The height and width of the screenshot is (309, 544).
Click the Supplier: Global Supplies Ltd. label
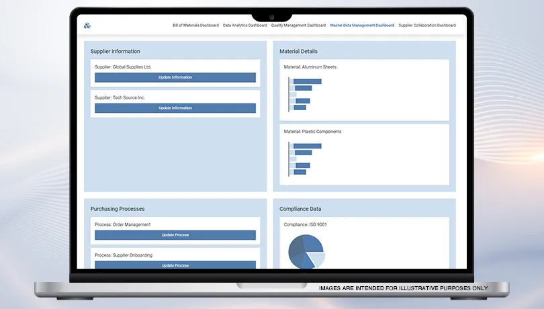[123, 67]
